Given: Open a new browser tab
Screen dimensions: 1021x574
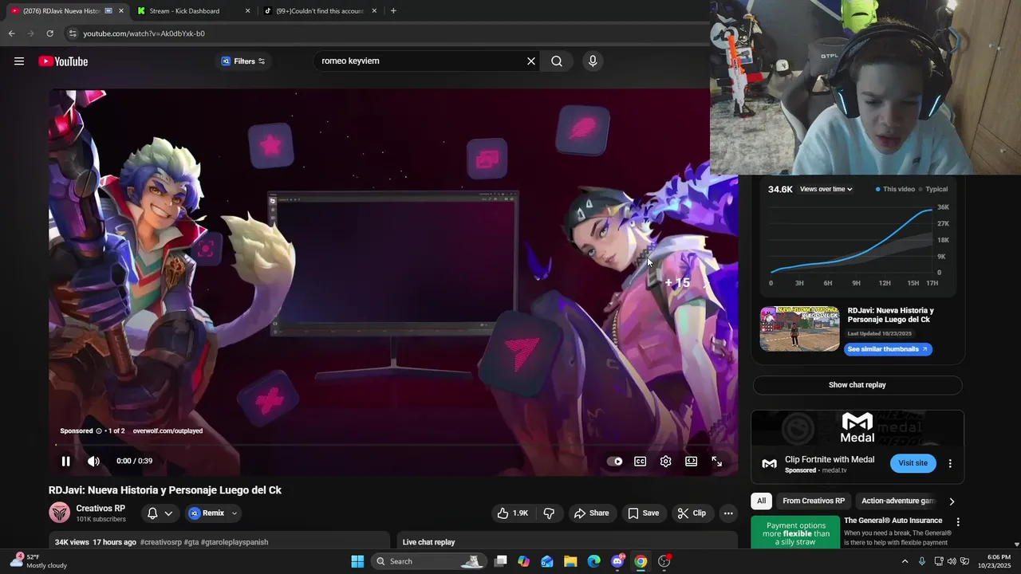Looking at the screenshot, I should point(393,11).
